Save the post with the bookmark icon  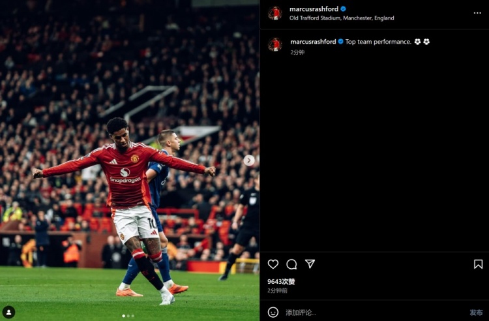coord(478,264)
